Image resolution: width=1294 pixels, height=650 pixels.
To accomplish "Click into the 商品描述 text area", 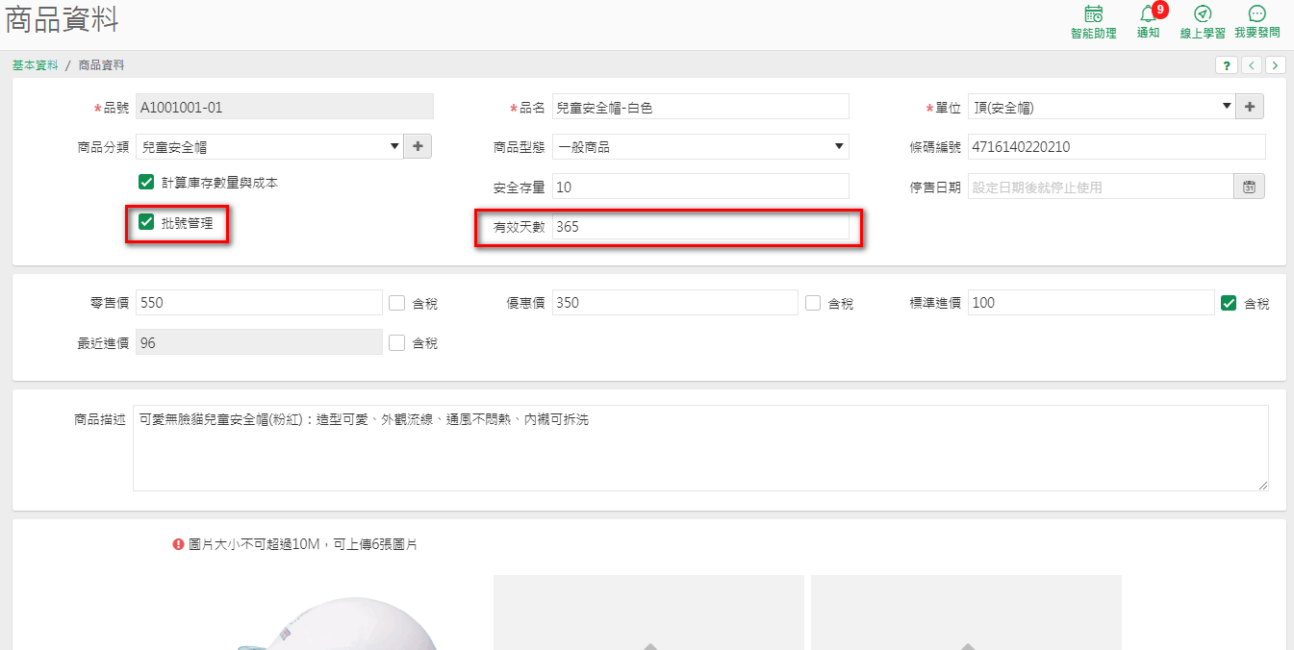I will [700, 448].
